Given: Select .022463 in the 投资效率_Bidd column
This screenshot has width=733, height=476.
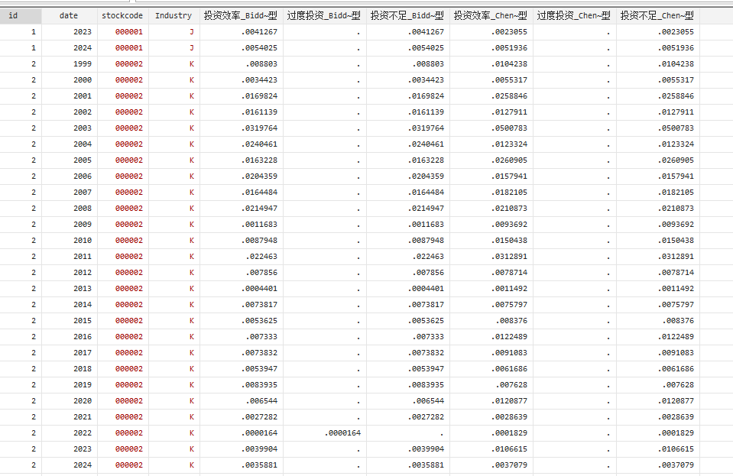Looking at the screenshot, I should tap(242, 257).
